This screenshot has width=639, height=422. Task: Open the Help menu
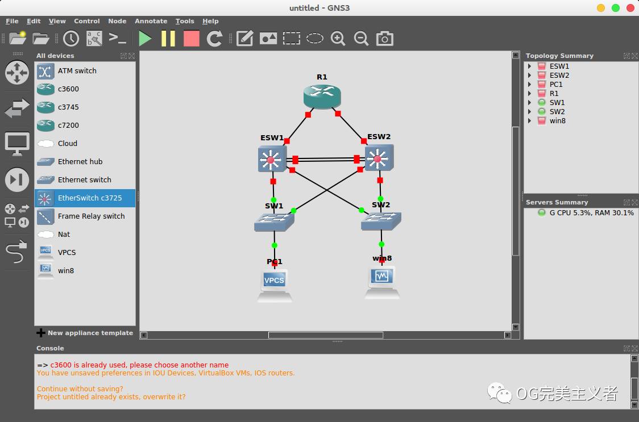coord(210,21)
